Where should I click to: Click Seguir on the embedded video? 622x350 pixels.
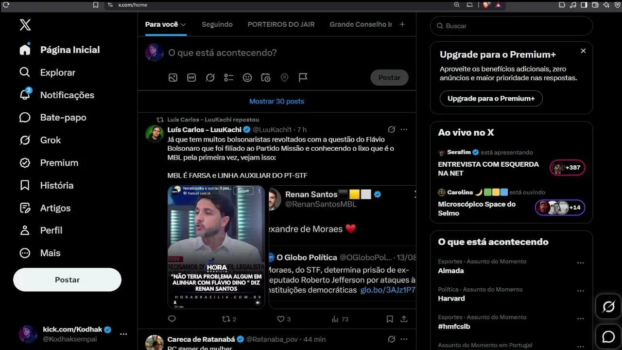[x=243, y=191]
